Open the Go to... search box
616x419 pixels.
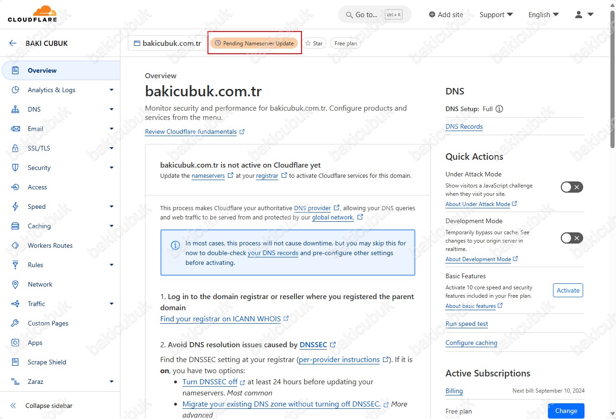coord(375,15)
